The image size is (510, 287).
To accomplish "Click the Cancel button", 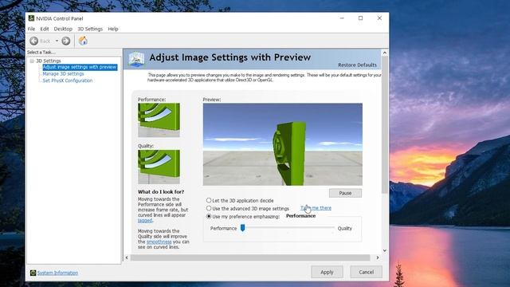I will [x=366, y=272].
